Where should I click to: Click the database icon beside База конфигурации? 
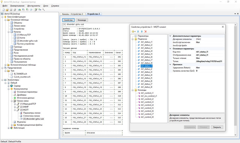5,17
